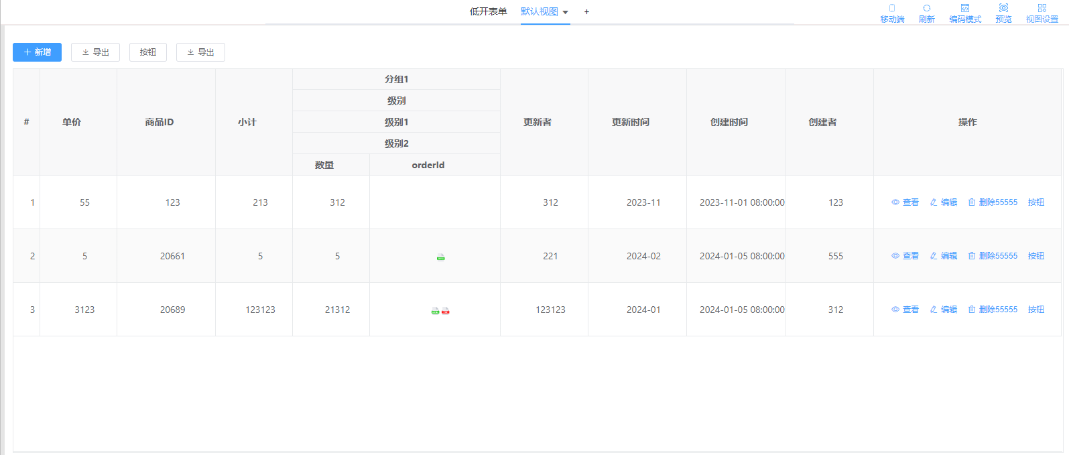Click the plus to add a new view
1069x455 pixels.
click(586, 12)
